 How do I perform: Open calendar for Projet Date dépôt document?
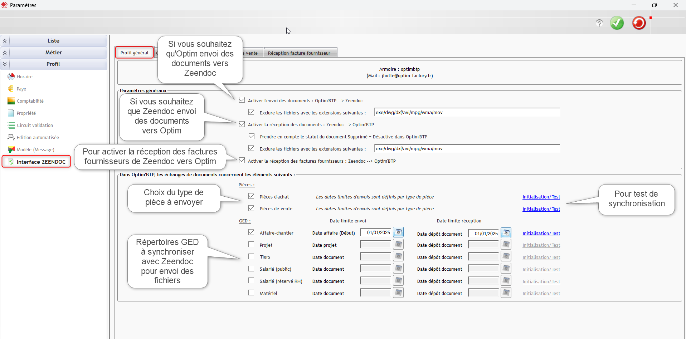tap(506, 245)
